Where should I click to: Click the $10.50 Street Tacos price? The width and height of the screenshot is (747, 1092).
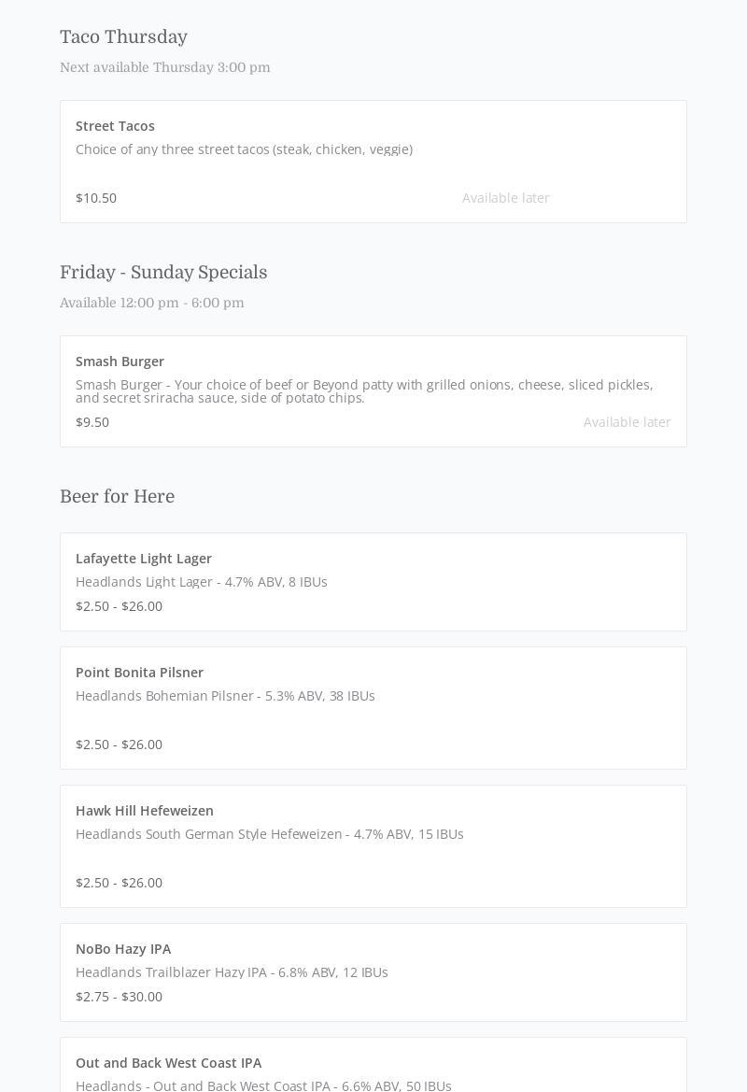(96, 198)
